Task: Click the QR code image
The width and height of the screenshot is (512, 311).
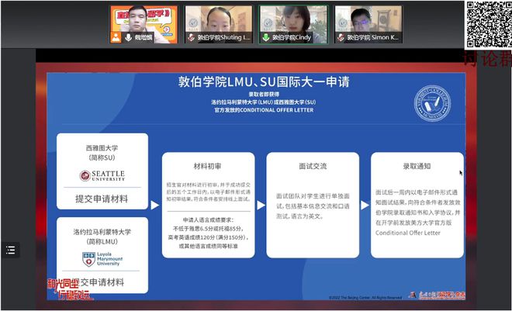Action: click(x=489, y=25)
